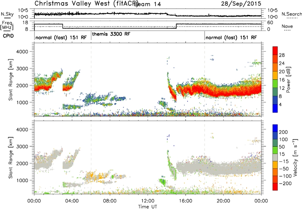Viewport: 302px width, 209px height.
Task: Click the gray segment of the Velocity color bar
Action: tap(275, 158)
